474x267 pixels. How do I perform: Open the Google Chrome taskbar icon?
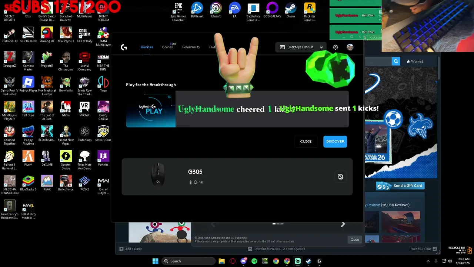(276, 261)
